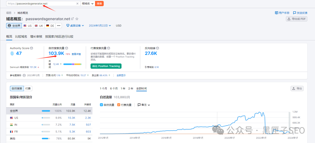Select the 1 个月 time range
The height and width of the screenshot is (143, 315).
pyautogui.click(x=104, y=89)
